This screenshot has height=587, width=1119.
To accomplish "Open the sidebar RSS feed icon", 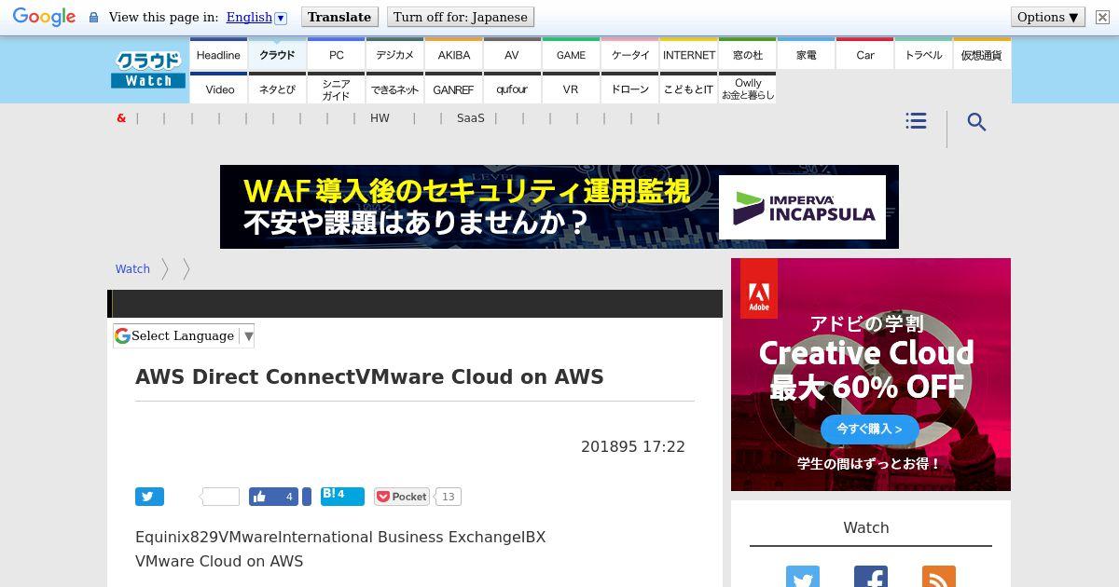I will click(x=939, y=577).
